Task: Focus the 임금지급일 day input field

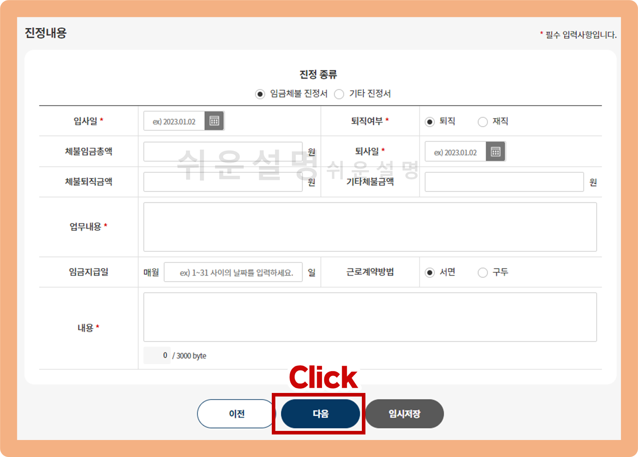Action: [233, 272]
